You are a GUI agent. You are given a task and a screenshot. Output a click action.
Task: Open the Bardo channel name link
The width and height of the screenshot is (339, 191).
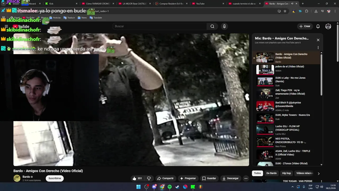click(26, 177)
